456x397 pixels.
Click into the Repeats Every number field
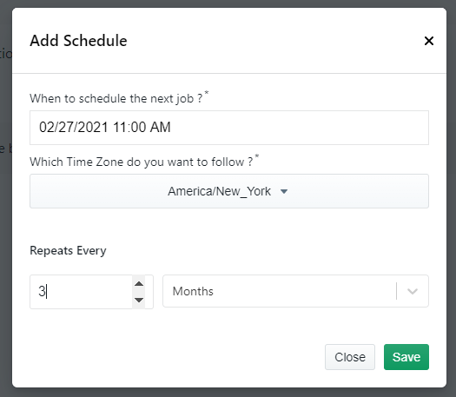click(82, 292)
